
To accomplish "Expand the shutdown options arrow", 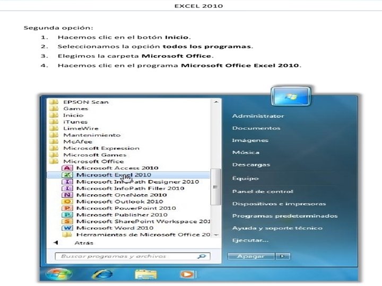I will [283, 256].
